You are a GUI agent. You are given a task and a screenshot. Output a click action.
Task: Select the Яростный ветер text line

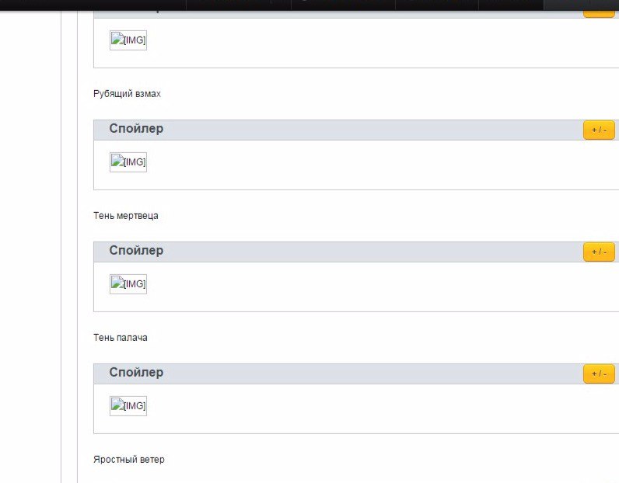click(128, 460)
